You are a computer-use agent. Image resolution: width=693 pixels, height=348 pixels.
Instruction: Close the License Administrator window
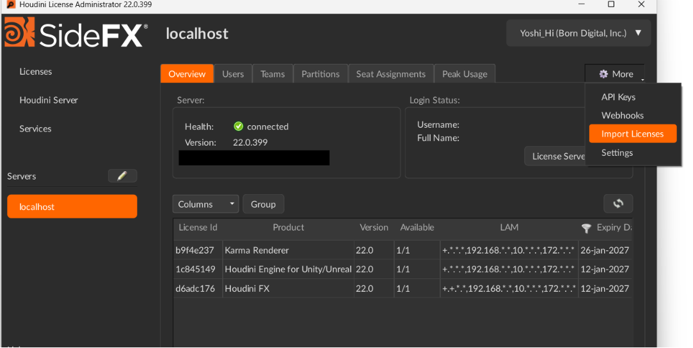pos(641,4)
